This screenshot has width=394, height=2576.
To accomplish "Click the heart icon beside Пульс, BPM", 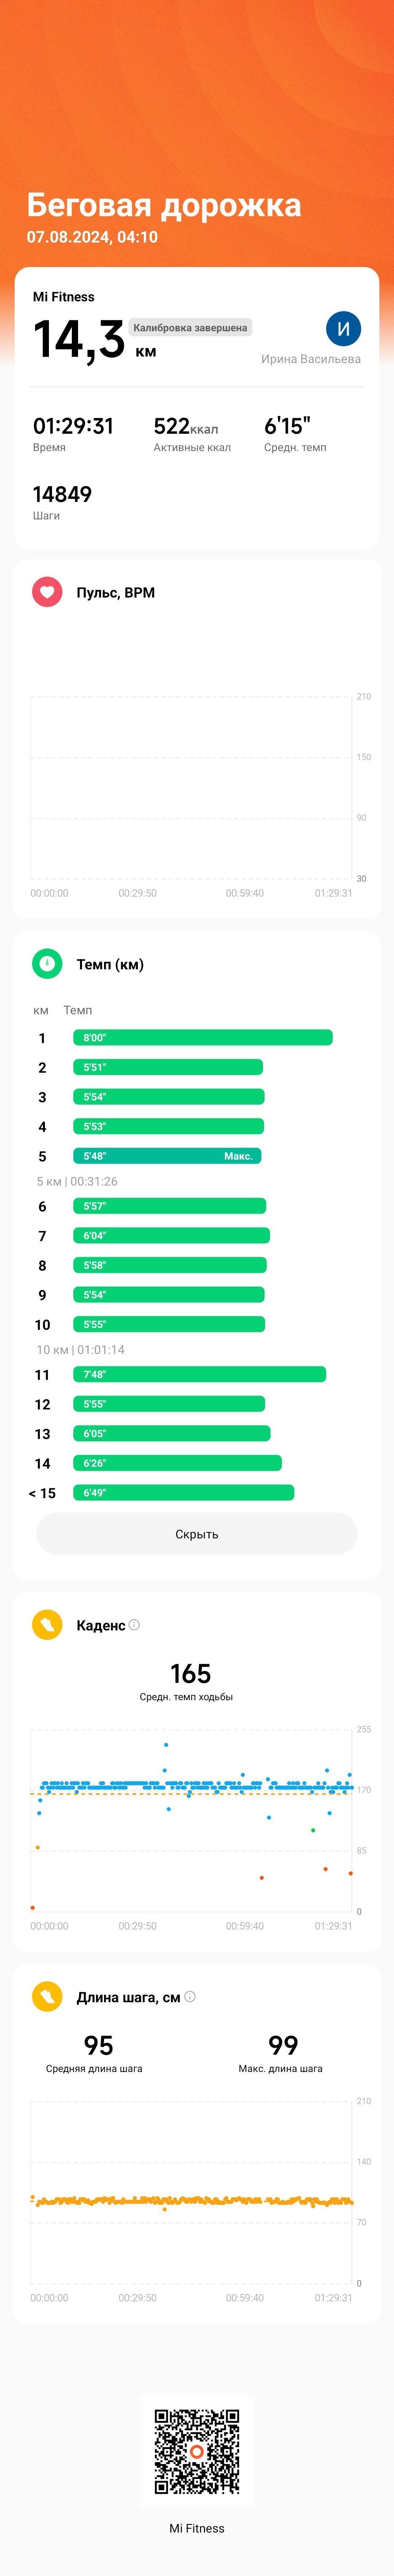I will pos(47,592).
